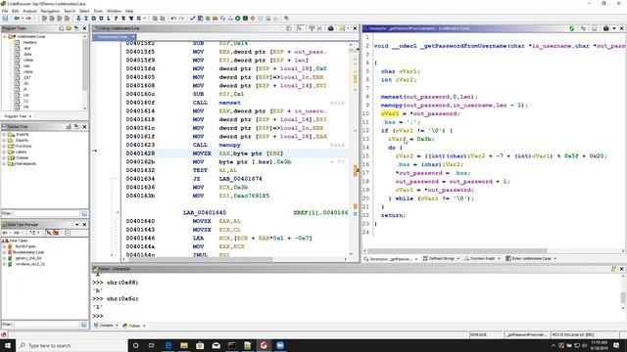Switch to the Console tab
This screenshot has width=627, height=352.
[106, 326]
